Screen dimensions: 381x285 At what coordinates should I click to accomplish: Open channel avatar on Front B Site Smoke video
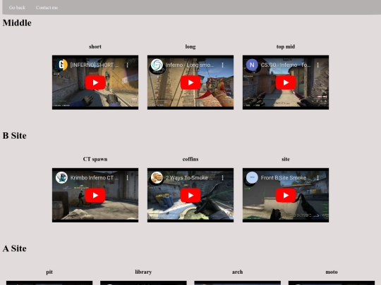coord(252,177)
